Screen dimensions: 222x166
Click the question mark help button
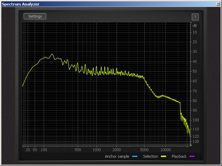195,17
